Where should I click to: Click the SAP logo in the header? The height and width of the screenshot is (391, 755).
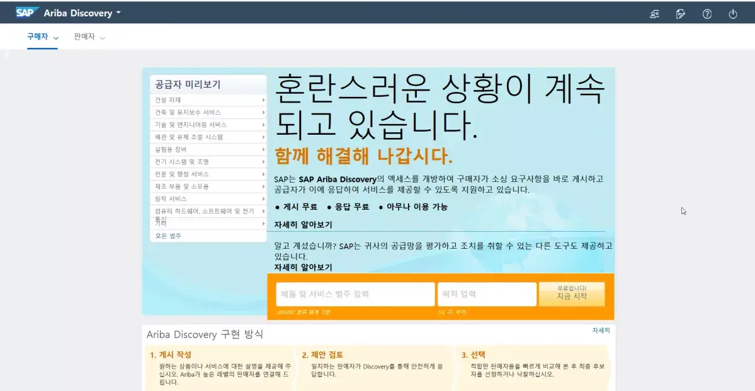[x=27, y=13]
